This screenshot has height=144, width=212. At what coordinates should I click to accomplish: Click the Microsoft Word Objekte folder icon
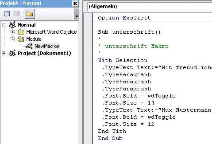point(21,32)
